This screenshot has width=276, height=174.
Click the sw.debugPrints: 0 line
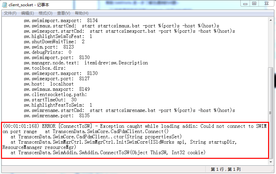47,52
